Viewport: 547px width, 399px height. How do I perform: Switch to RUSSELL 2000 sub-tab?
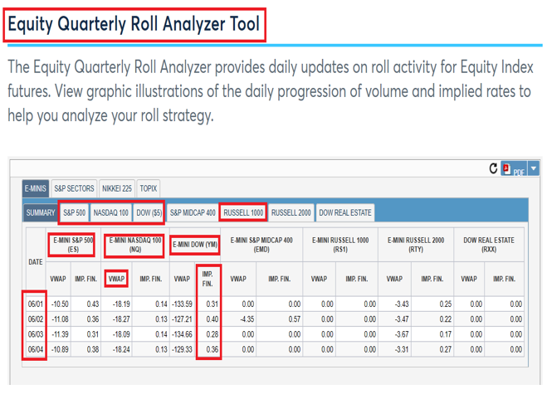(291, 212)
